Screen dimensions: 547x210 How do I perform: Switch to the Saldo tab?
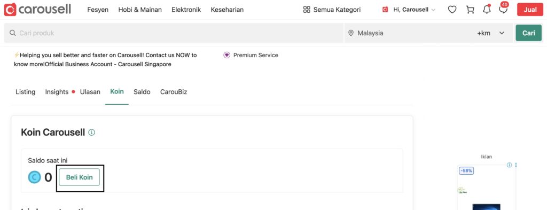click(x=142, y=92)
